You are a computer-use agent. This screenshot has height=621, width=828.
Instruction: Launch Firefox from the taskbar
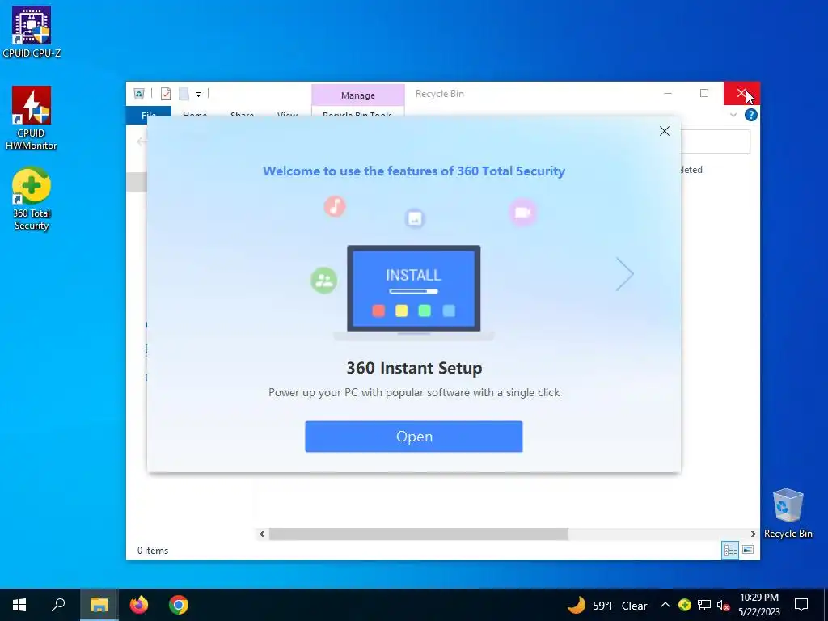coord(139,605)
